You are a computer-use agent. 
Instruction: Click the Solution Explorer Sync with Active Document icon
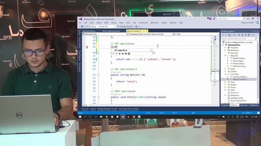(239, 35)
